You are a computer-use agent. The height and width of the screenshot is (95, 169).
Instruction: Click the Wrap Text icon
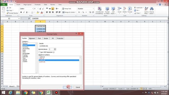[63, 9]
